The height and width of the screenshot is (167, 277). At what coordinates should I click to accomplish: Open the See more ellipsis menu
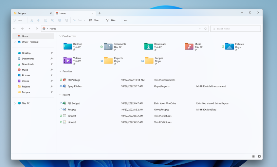tap(125, 20)
